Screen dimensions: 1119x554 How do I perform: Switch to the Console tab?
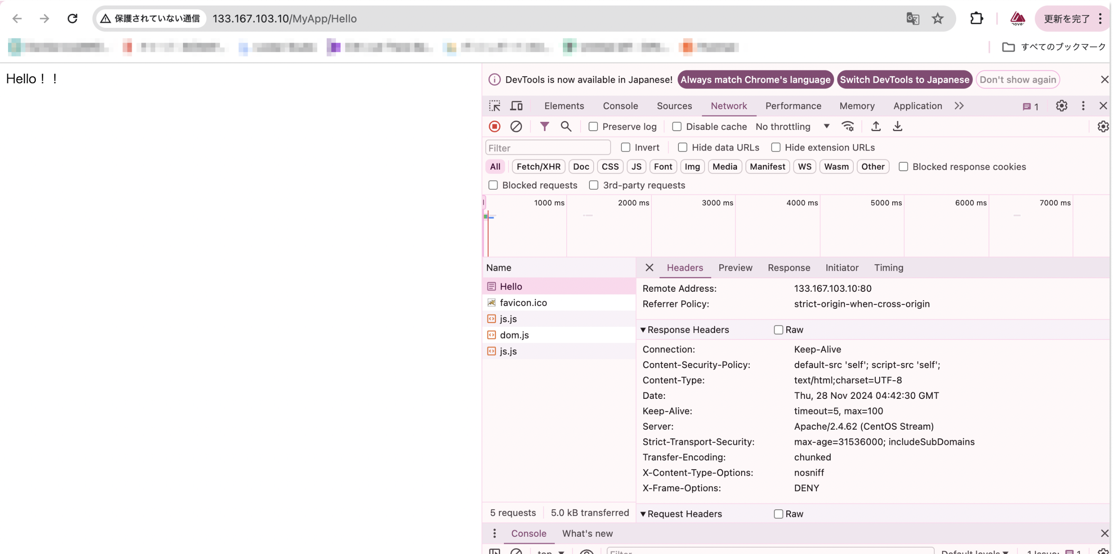(x=620, y=105)
